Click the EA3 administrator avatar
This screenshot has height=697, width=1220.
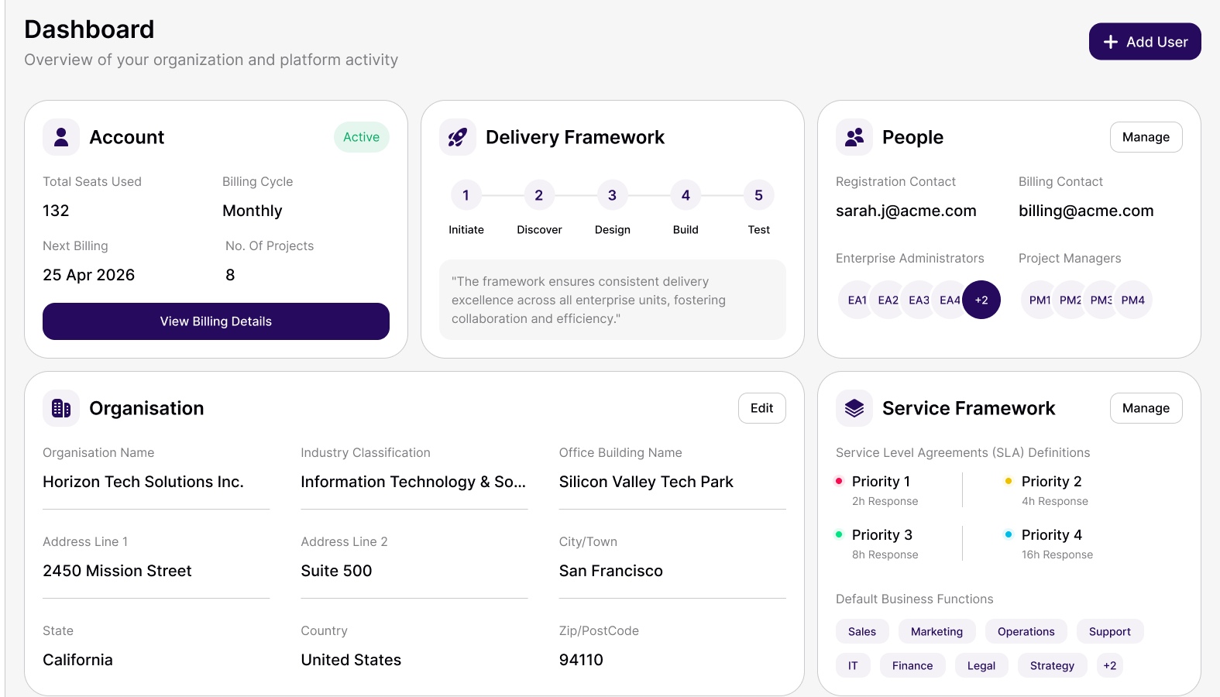coord(919,300)
